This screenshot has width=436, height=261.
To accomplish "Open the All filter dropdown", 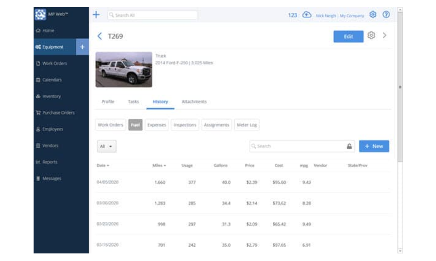I will (x=106, y=146).
